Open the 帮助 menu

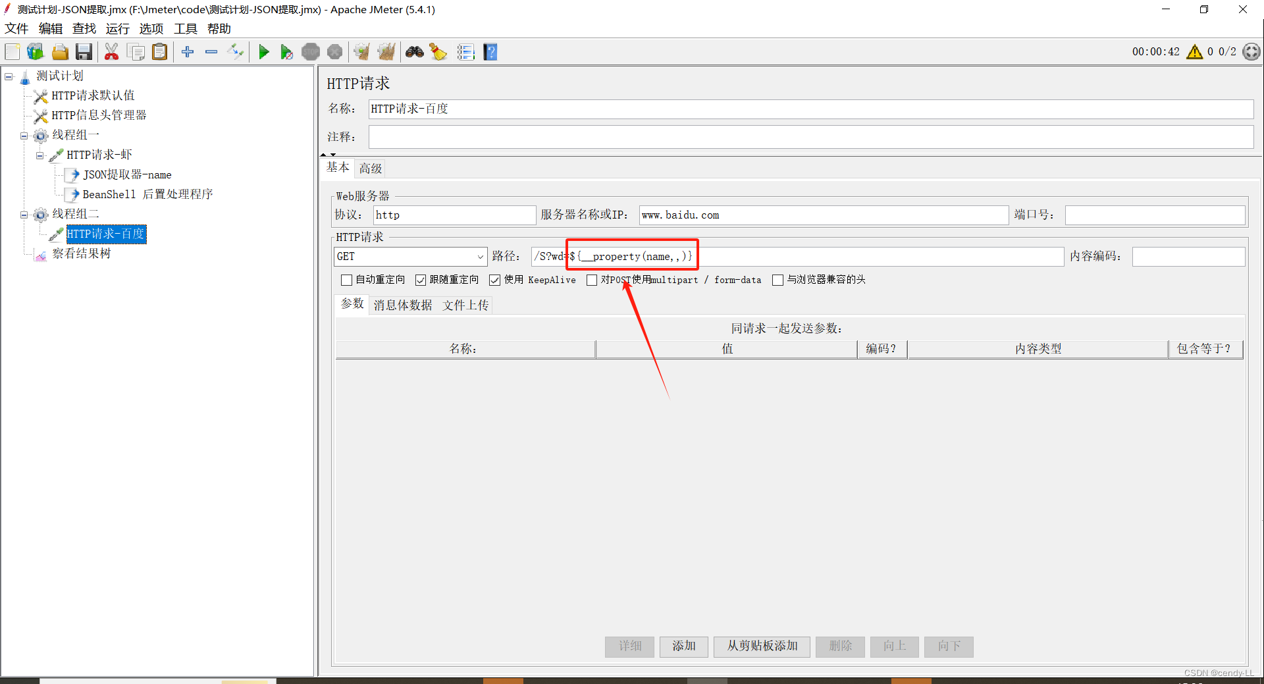(219, 29)
